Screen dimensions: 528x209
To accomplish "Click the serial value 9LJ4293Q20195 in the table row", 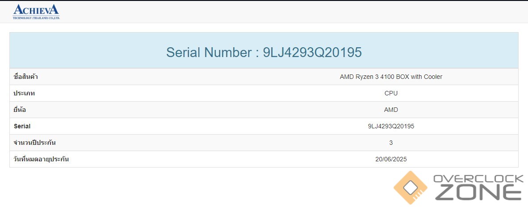I will point(391,126).
